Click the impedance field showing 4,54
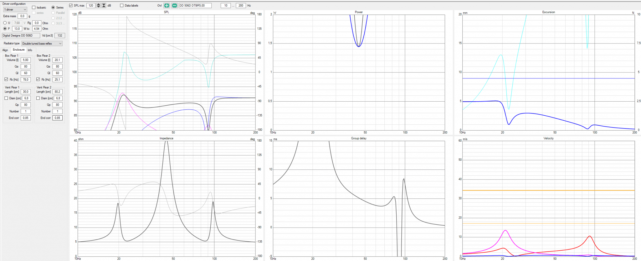This screenshot has height=261, width=641. click(37, 29)
